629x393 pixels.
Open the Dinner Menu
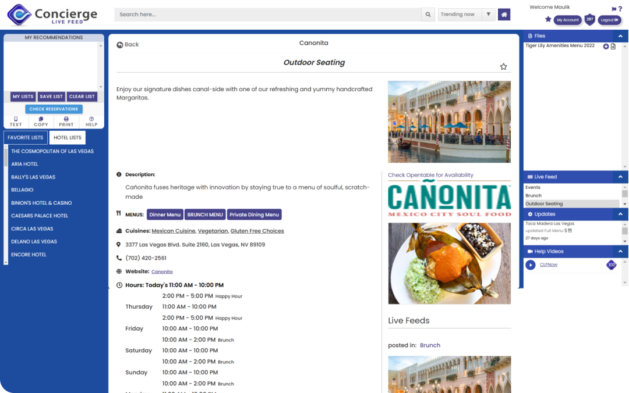point(165,215)
